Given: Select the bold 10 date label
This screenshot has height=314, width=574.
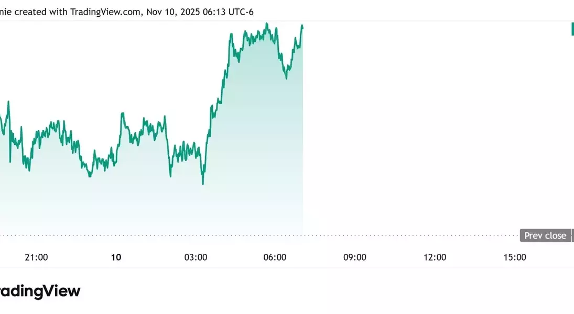Looking at the screenshot, I should [x=116, y=257].
